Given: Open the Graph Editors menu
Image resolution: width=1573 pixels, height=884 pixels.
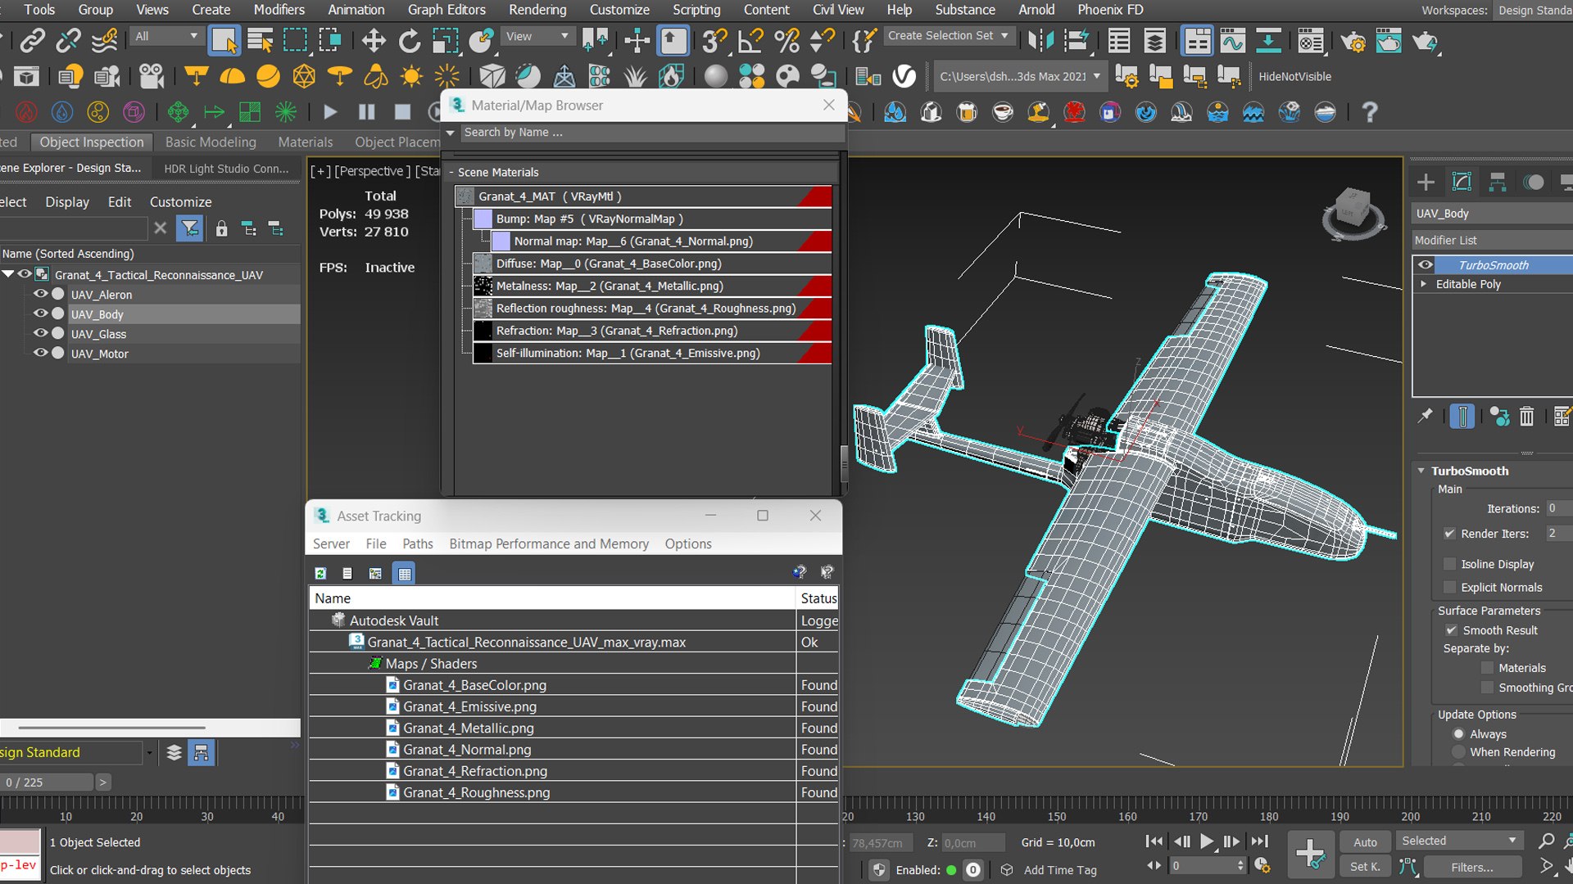Looking at the screenshot, I should coord(447,10).
